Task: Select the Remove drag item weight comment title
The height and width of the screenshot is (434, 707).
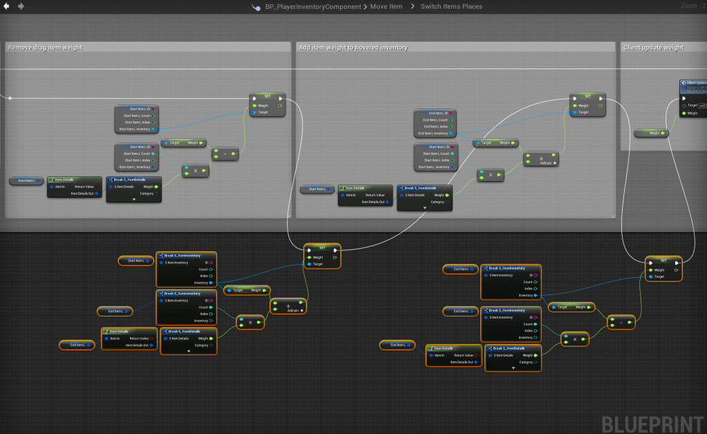Action: tap(45, 48)
